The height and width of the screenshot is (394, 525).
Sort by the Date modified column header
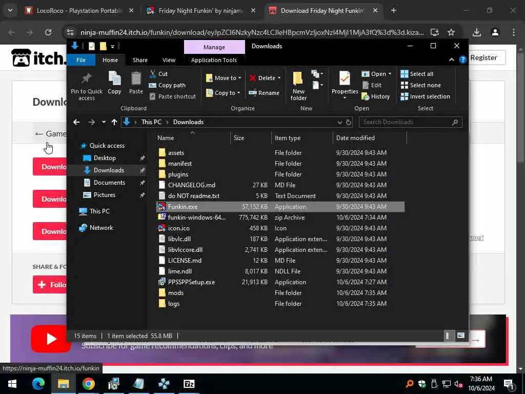click(x=370, y=137)
